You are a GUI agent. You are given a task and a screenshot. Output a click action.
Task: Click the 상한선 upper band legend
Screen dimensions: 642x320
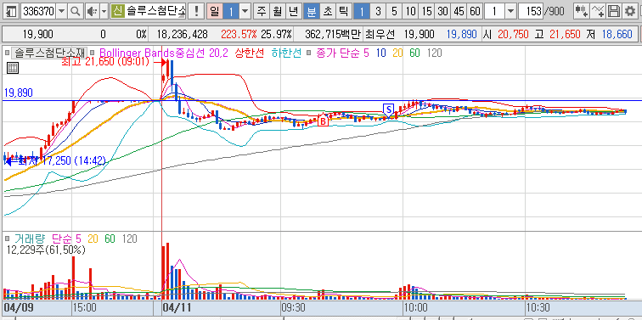[x=250, y=53]
